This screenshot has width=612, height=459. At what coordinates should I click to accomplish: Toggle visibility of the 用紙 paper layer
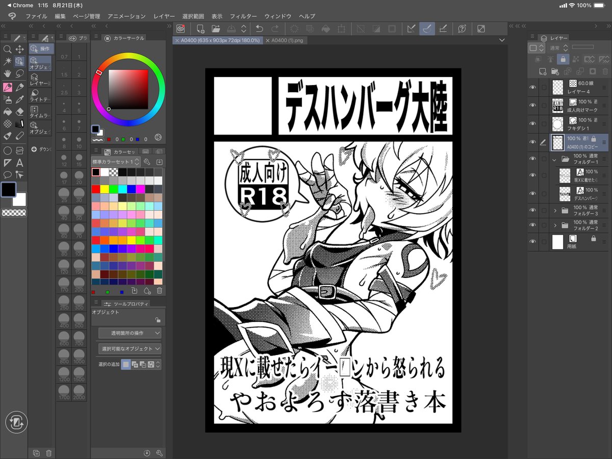pos(533,242)
